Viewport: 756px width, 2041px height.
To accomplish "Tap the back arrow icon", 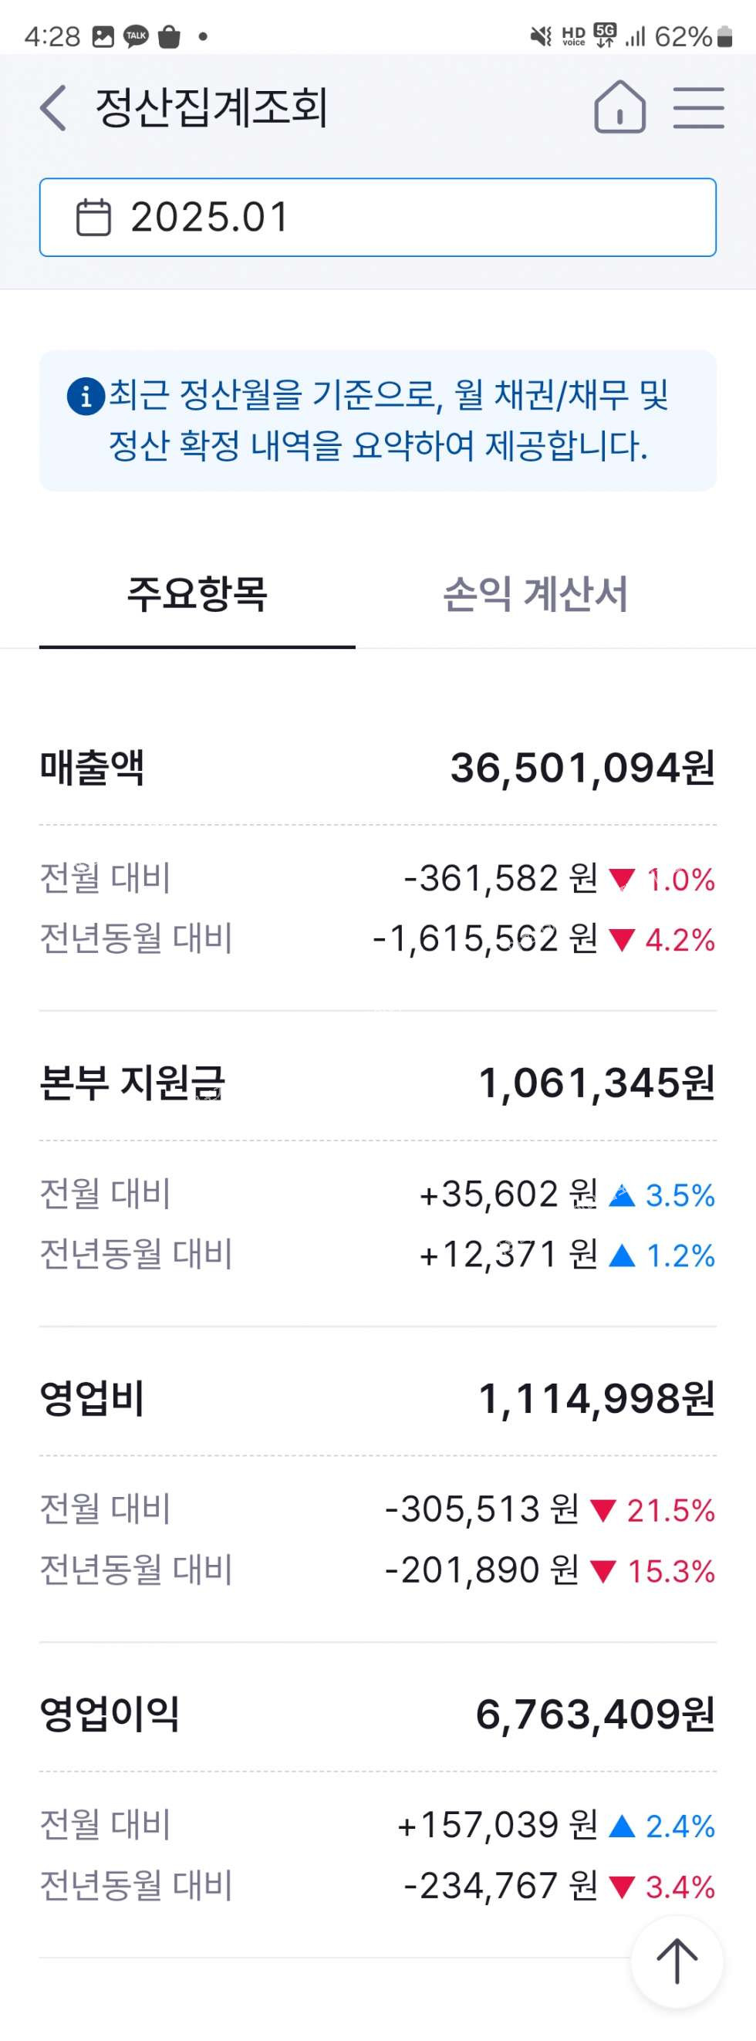I will (53, 108).
